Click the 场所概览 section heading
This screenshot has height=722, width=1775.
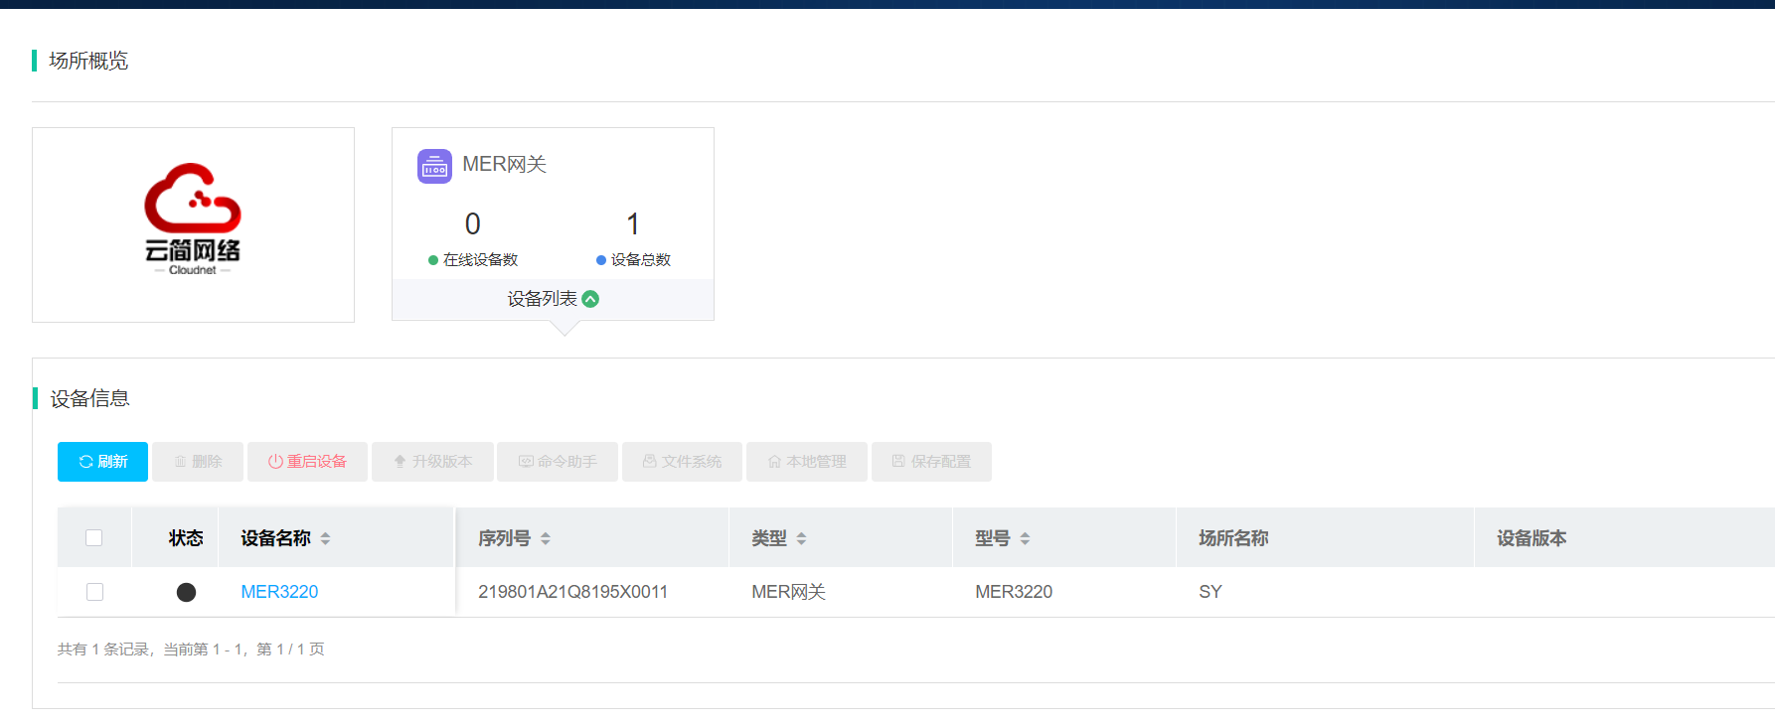88,61
